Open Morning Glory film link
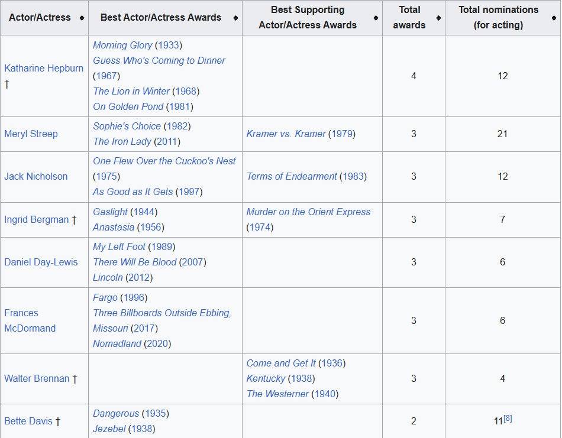 pos(122,45)
